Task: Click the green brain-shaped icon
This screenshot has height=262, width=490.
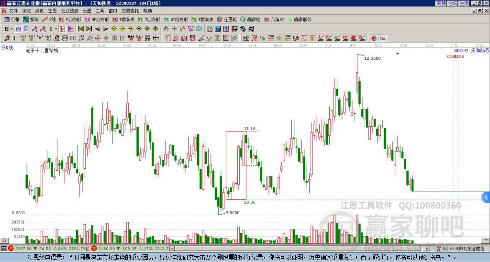Action: (199, 29)
